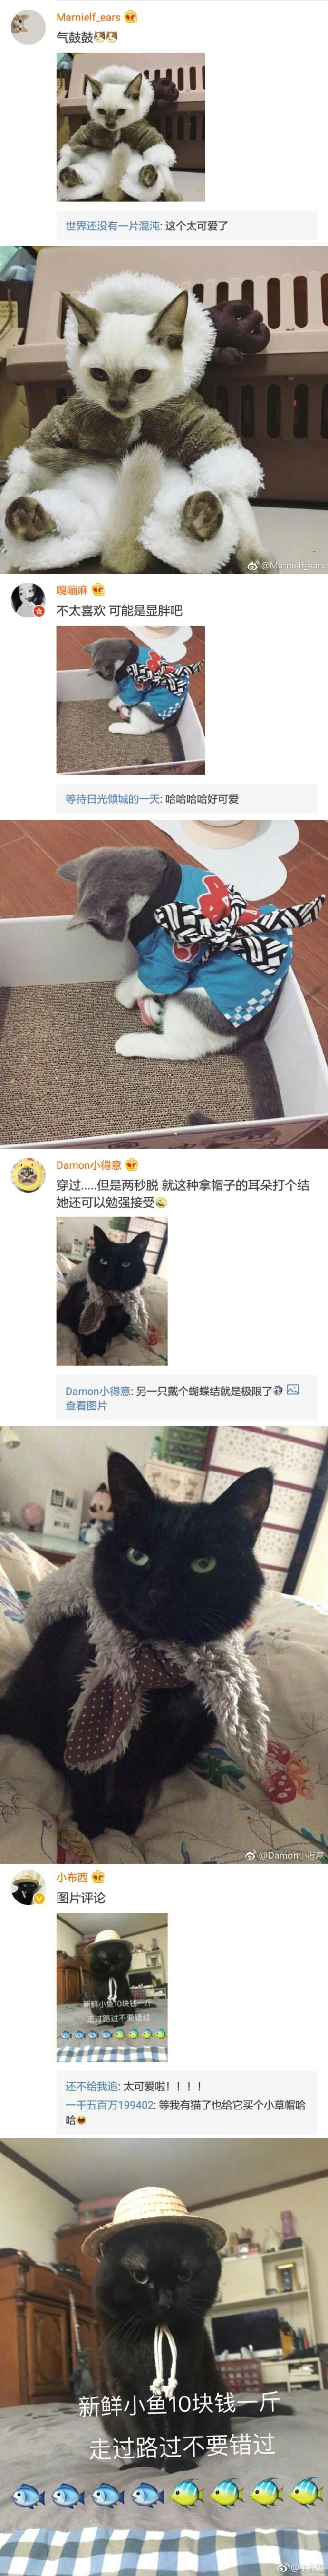Open commenter 等待日光倾城的一天's profile
328x2576 pixels.
(112, 799)
